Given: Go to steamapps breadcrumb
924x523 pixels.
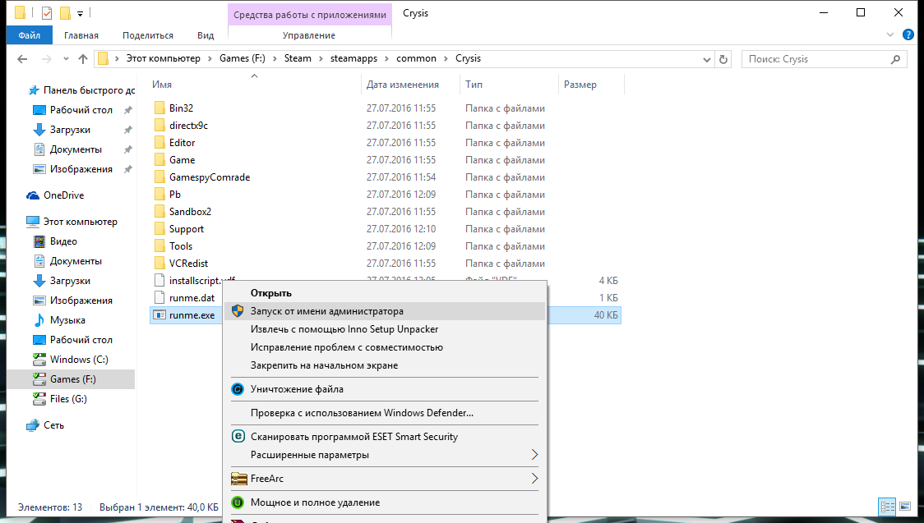Looking at the screenshot, I should [x=353, y=58].
